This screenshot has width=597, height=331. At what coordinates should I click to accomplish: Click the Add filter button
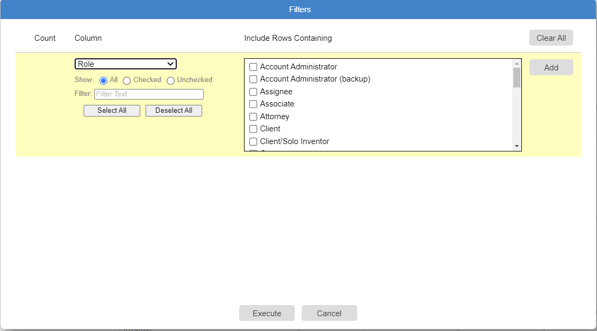click(551, 67)
